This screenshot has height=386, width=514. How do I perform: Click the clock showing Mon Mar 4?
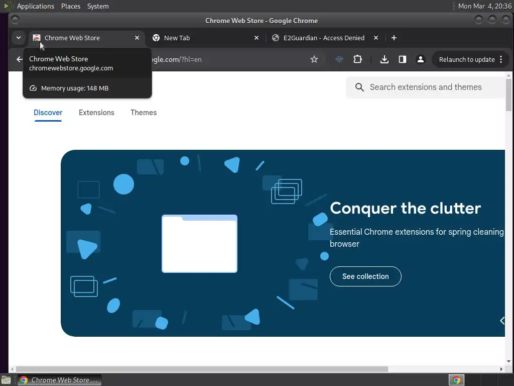(x=484, y=6)
